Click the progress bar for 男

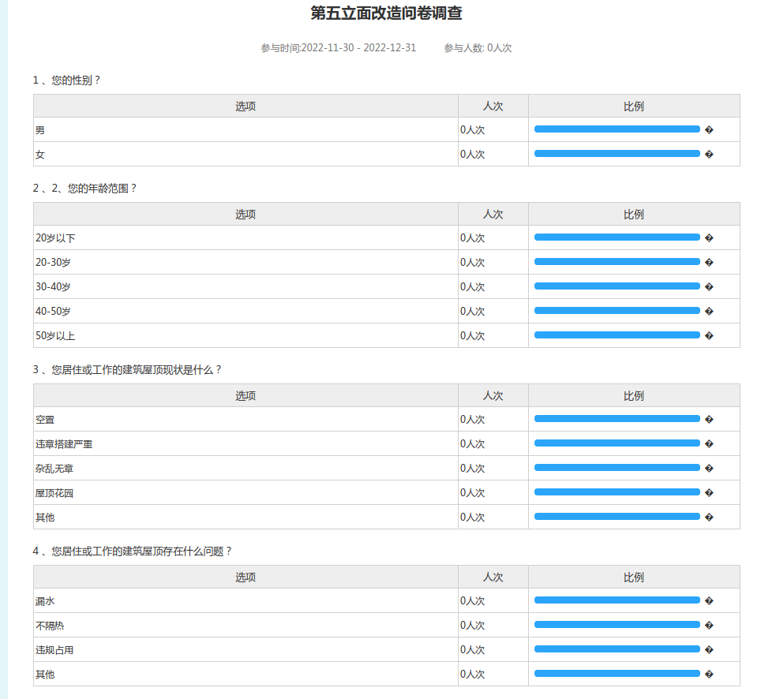617,129
